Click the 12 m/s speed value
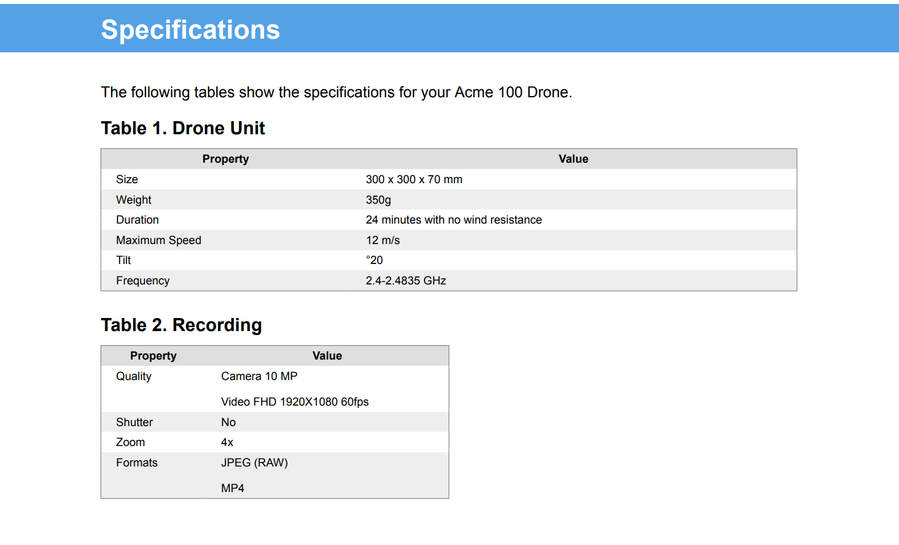Screen dimensions: 899x545 [383, 240]
